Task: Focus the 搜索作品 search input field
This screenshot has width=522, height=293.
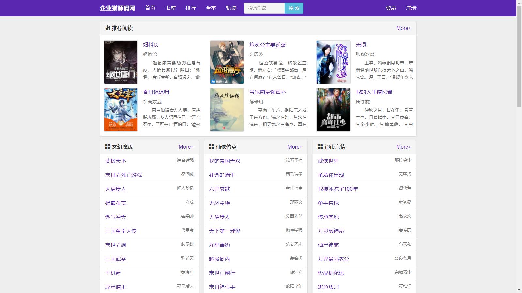Action: pyautogui.click(x=264, y=8)
